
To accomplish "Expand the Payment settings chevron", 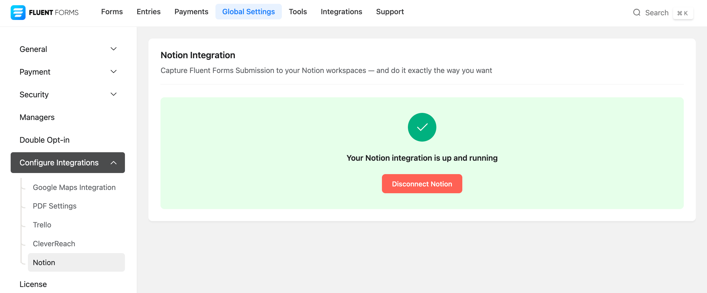I will coord(113,72).
